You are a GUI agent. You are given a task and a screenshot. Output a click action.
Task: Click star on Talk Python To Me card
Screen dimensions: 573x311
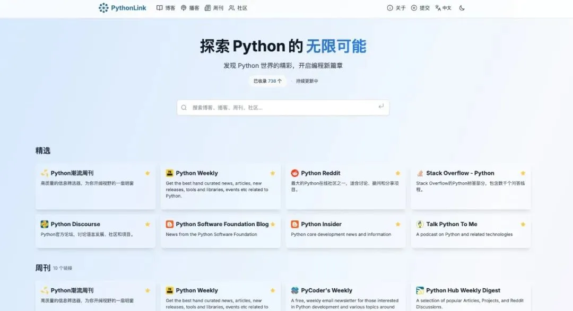pos(523,224)
